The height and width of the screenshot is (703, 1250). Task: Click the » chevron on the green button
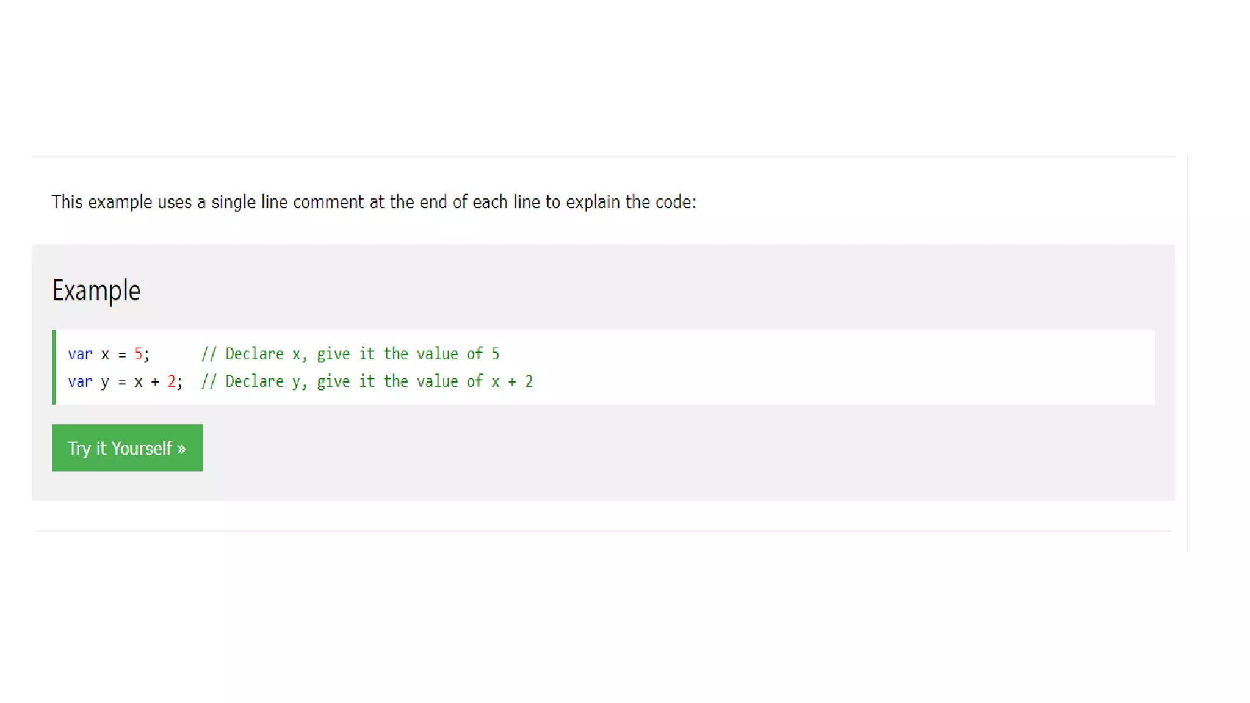(181, 449)
